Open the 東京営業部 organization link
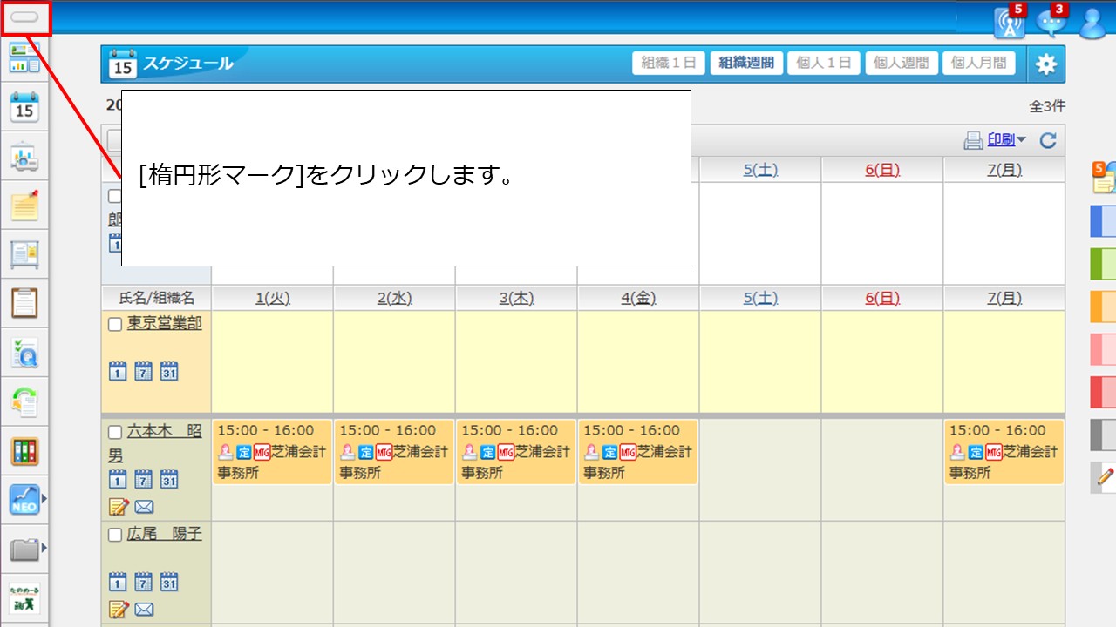 click(x=164, y=323)
